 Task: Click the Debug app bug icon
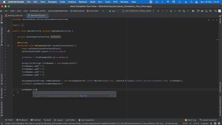(171, 11)
